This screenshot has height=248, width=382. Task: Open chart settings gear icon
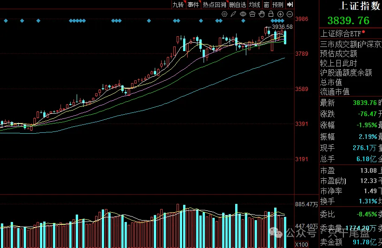pyautogui.click(x=224, y=14)
